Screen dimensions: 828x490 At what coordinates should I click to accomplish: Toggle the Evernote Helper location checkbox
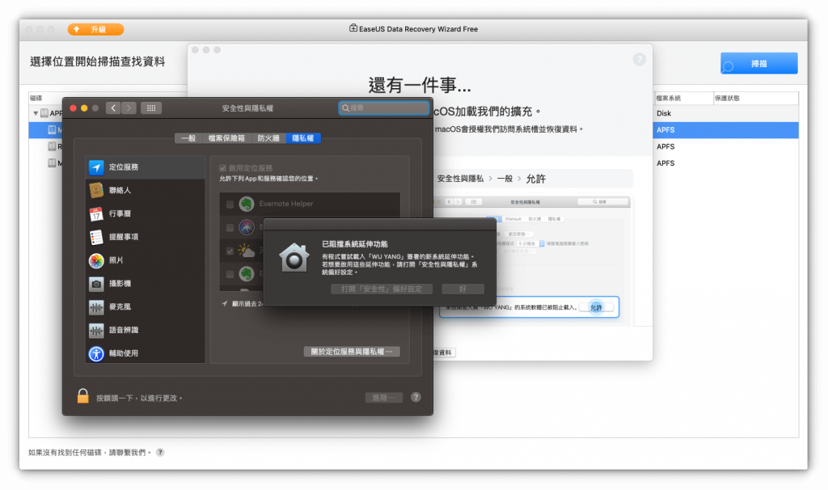click(x=230, y=205)
